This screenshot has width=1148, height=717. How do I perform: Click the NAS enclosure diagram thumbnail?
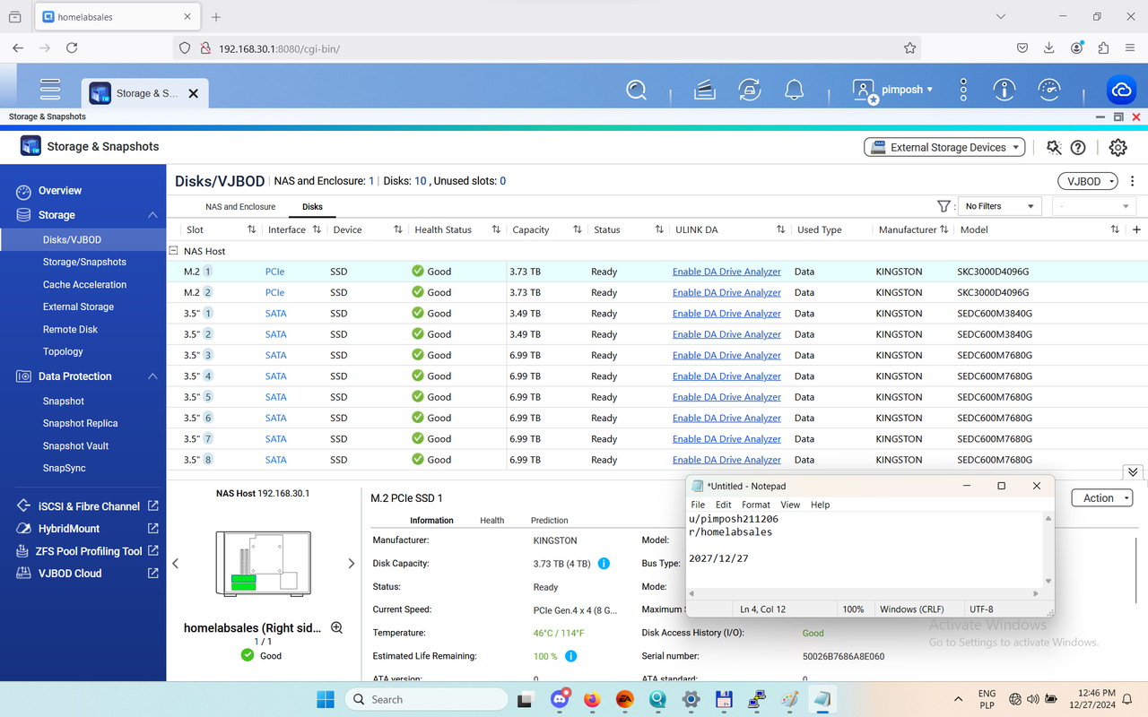(264, 564)
